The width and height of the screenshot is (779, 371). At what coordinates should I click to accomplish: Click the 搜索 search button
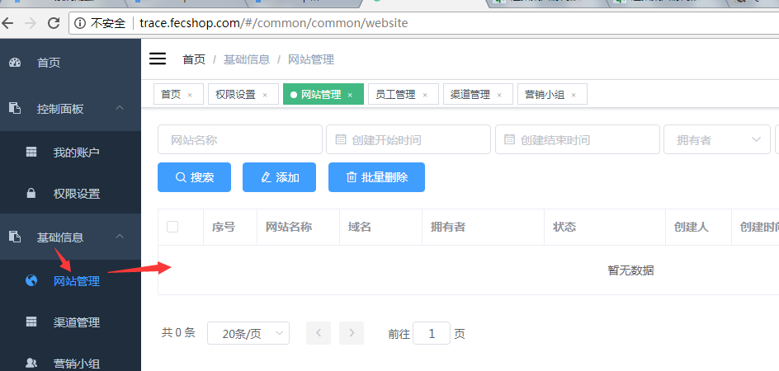point(194,177)
